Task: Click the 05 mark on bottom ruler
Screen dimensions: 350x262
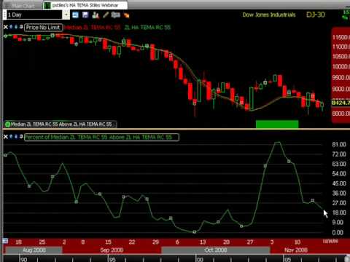Action: click(287, 259)
